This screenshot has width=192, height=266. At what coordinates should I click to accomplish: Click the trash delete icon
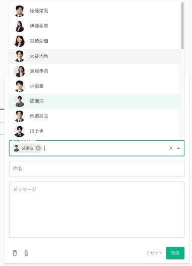coord(15,253)
